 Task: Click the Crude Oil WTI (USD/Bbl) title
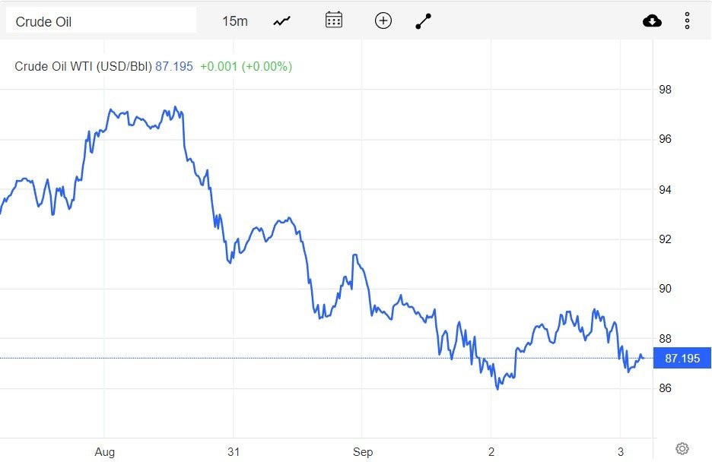pyautogui.click(x=83, y=66)
